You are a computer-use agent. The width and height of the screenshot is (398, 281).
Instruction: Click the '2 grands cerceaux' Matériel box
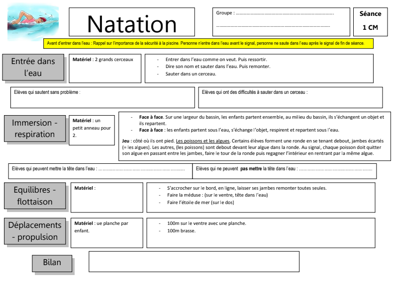105,68
